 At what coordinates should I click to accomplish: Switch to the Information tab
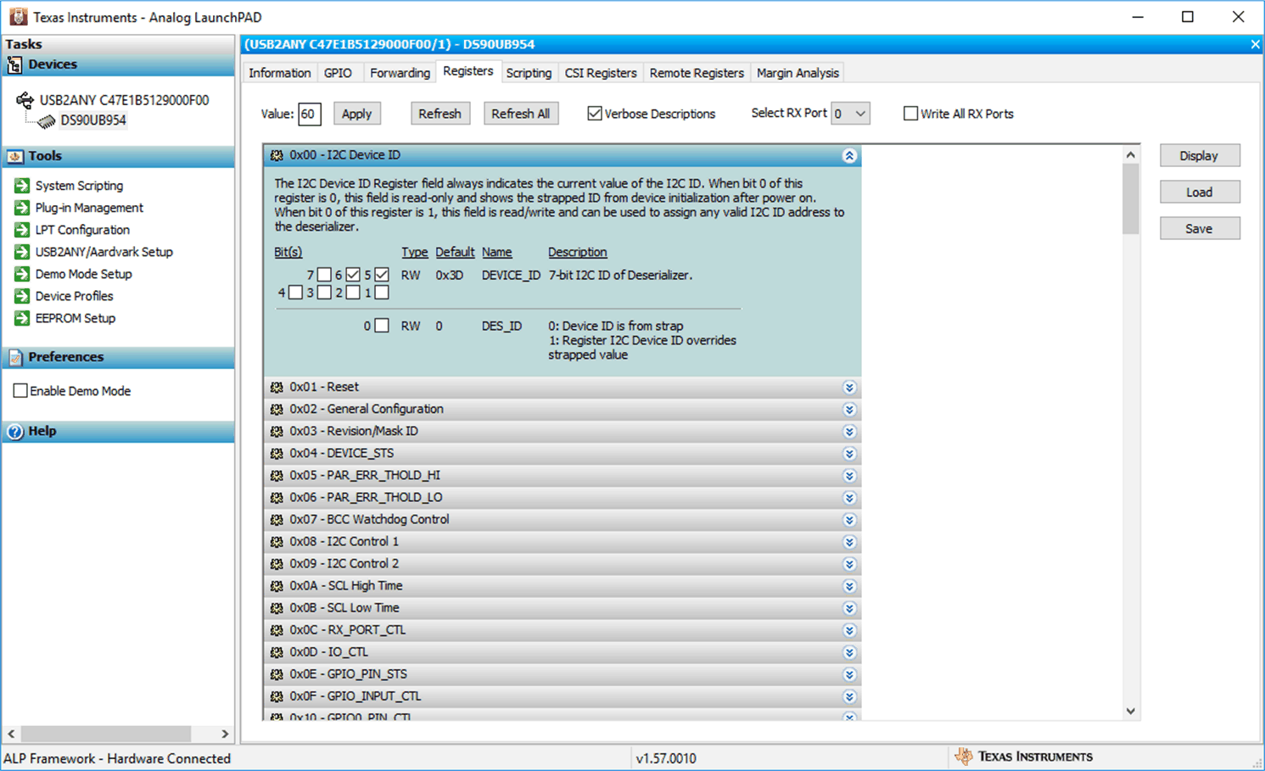(279, 73)
